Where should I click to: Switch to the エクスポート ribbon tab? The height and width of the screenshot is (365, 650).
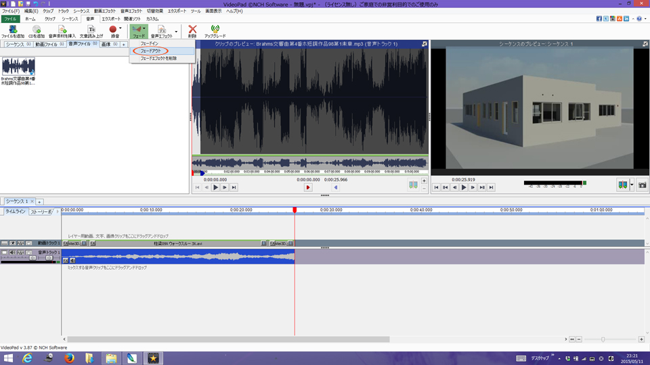[110, 19]
